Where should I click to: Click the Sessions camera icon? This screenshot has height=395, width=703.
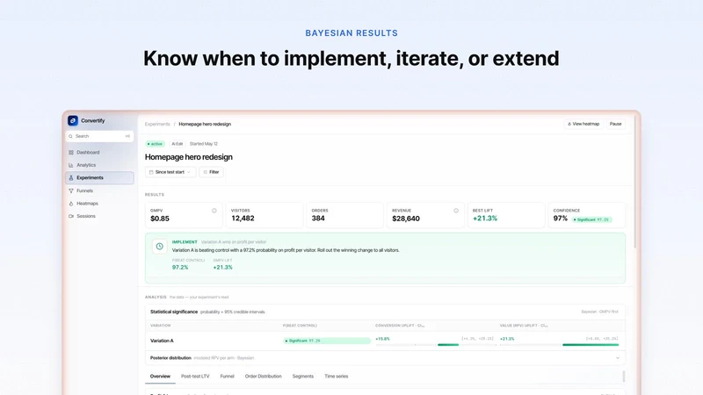pyautogui.click(x=71, y=216)
